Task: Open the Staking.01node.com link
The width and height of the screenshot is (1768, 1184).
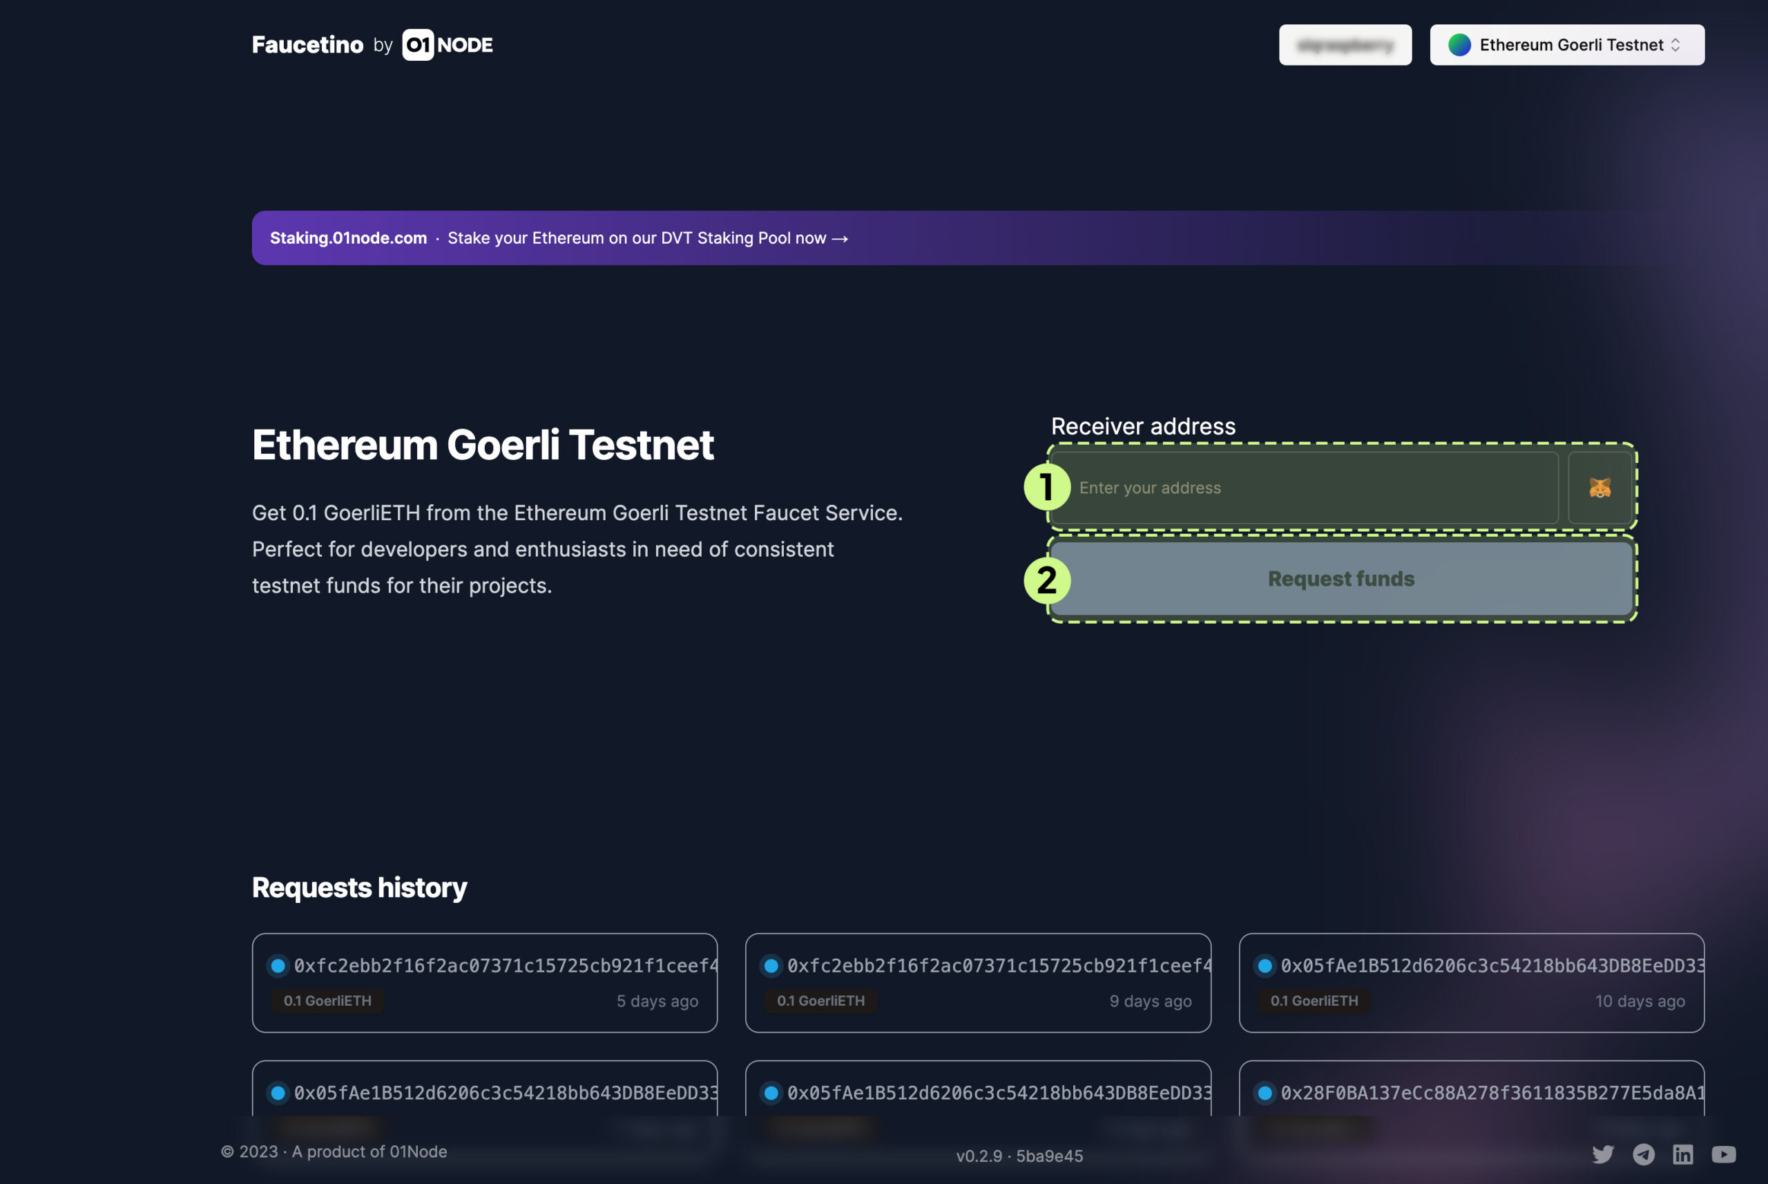Action: point(348,238)
